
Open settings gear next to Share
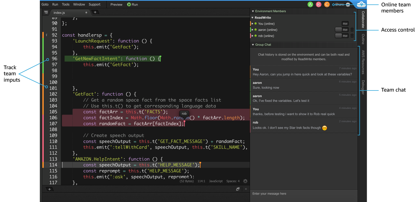(x=348, y=4)
